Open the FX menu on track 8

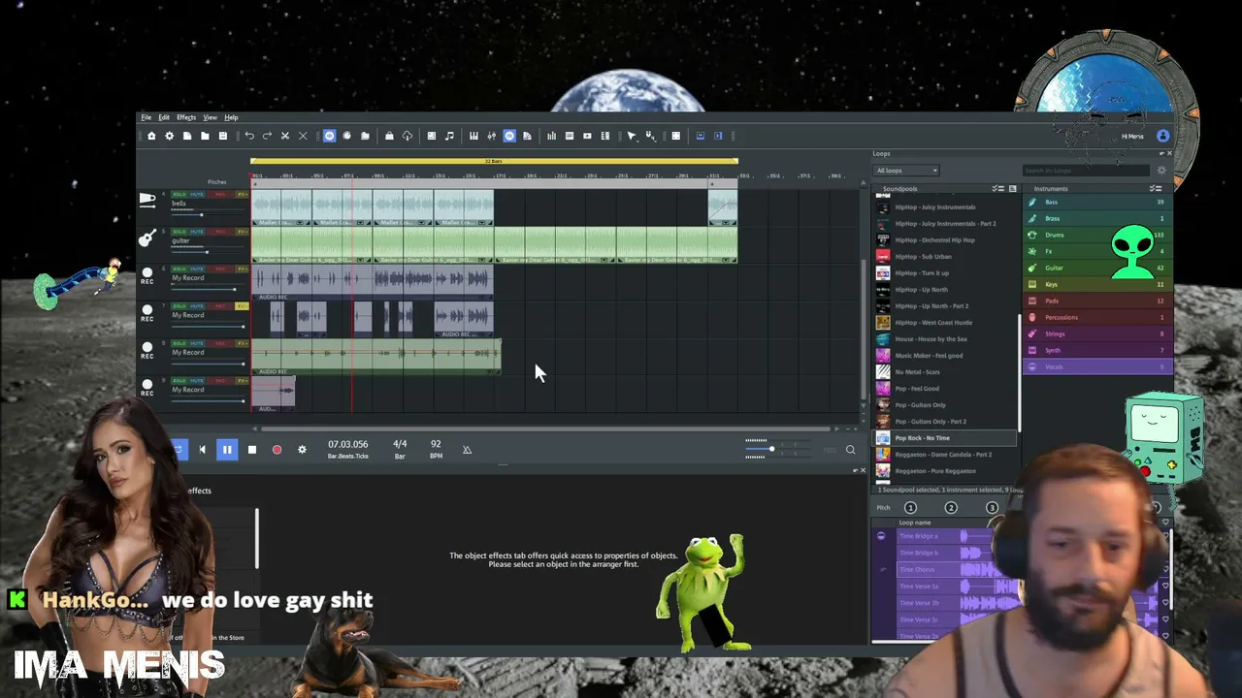click(x=243, y=343)
